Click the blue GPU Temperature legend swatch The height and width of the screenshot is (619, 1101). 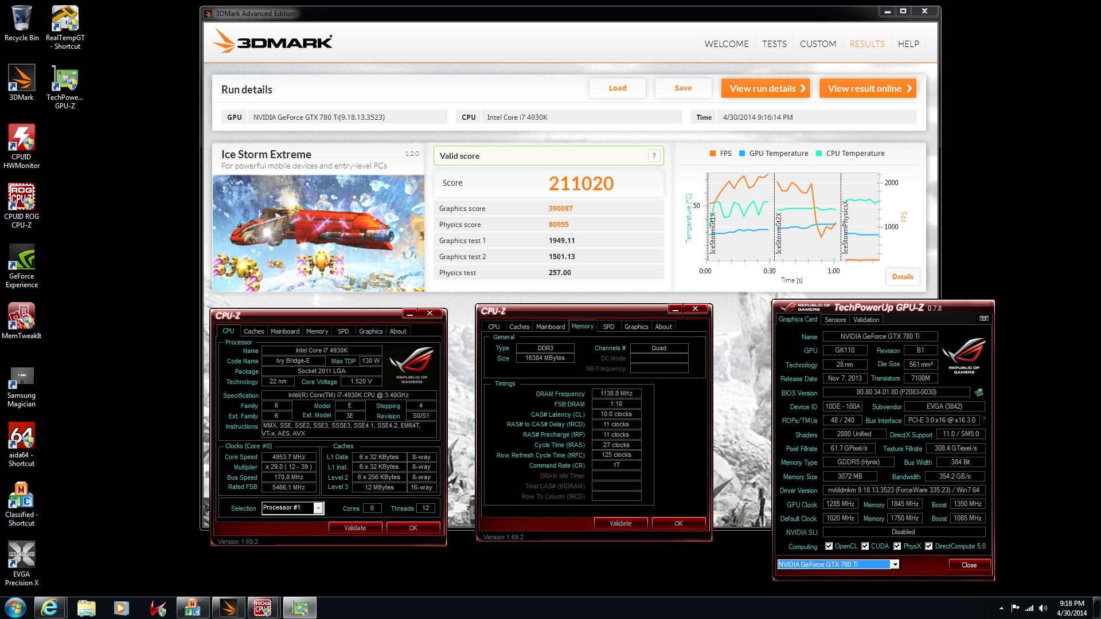(742, 154)
